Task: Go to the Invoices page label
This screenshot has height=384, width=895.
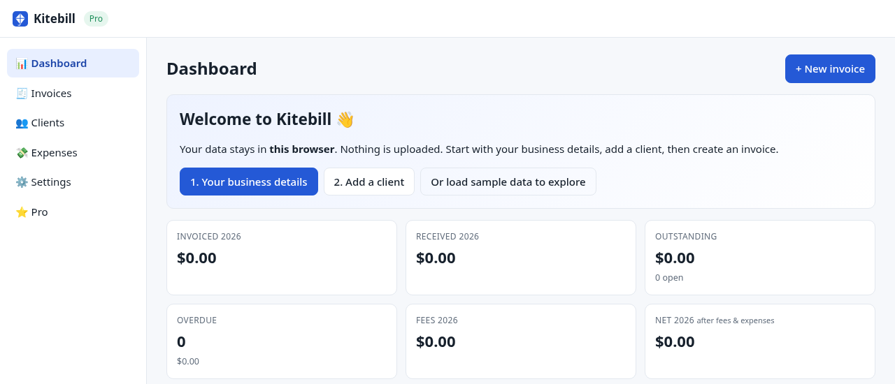Action: (51, 94)
